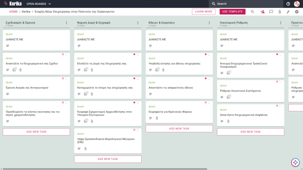
Task: Toggle star on Υποβολή αίτησης για άδειες
Action: (206, 54)
